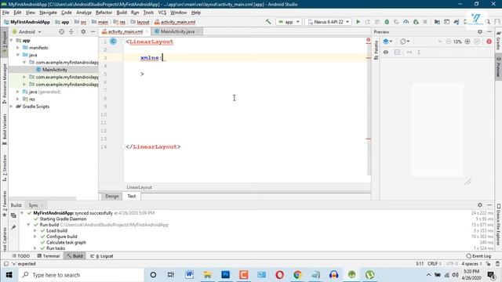Click the gray Stop square in toolbar
The width and height of the screenshot is (502, 282).
[425, 22]
